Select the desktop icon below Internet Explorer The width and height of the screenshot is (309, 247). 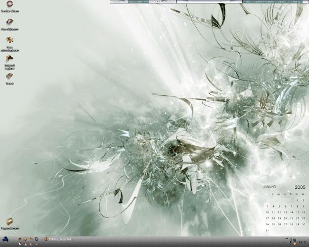[x=10, y=77]
